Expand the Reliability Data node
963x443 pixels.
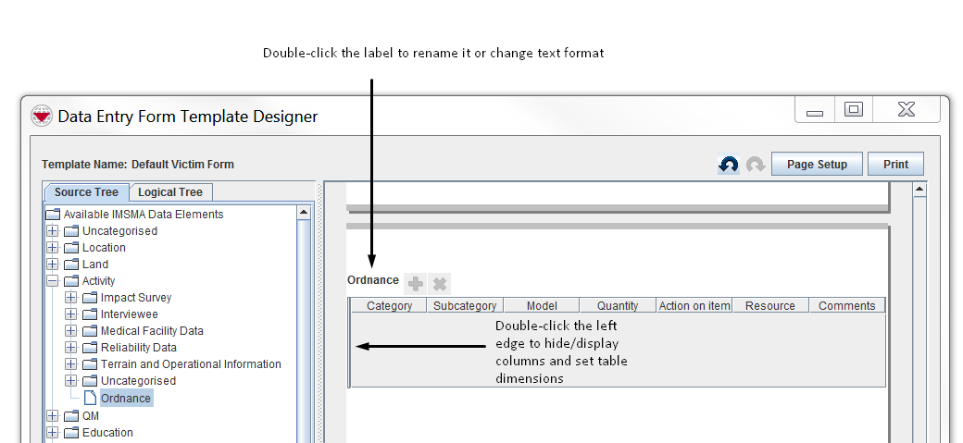coord(71,348)
